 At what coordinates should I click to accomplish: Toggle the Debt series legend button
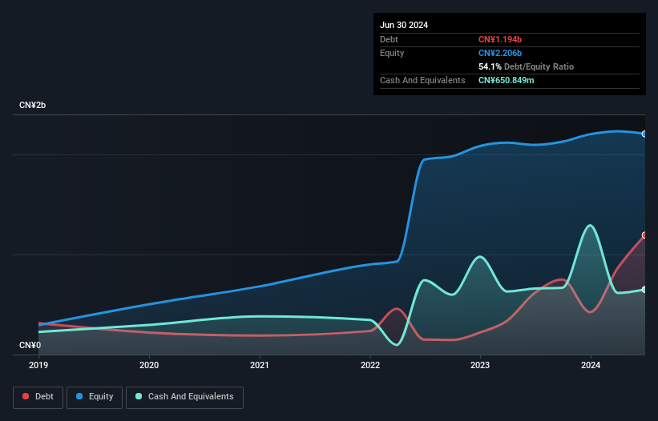[38, 397]
